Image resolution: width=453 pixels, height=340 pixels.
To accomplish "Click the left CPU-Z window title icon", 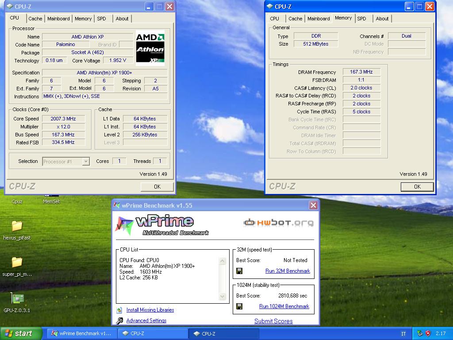I will click(10, 6).
